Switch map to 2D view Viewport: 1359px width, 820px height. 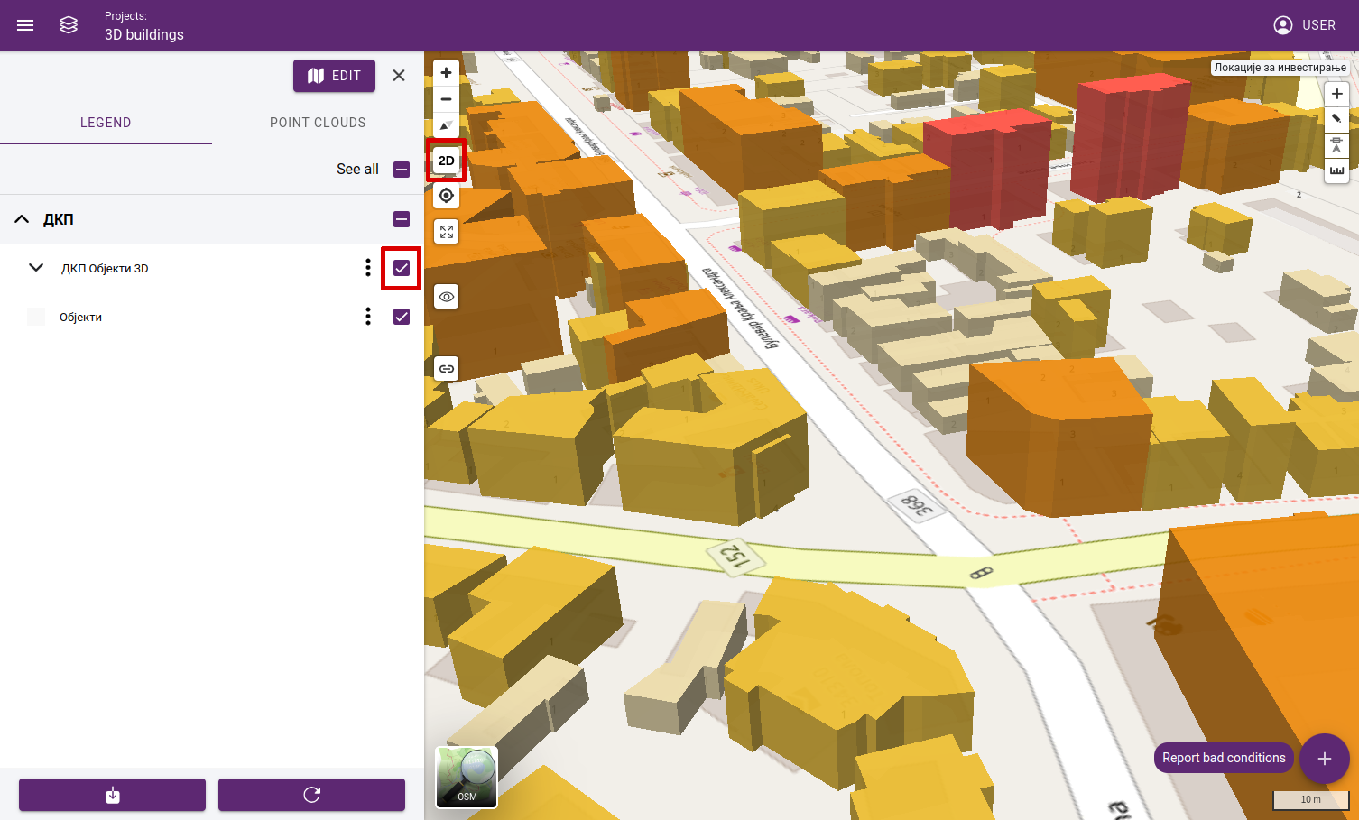pyautogui.click(x=446, y=161)
